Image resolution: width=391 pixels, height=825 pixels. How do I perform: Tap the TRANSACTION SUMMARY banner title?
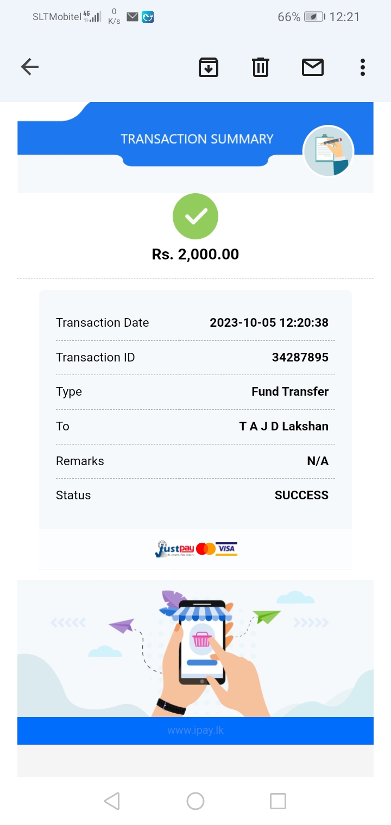(197, 139)
